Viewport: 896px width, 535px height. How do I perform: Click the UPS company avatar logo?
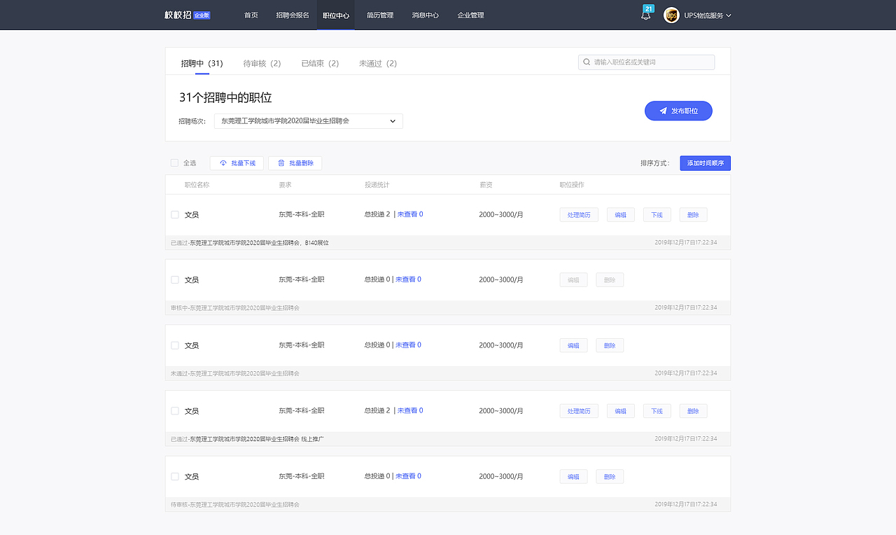[x=671, y=15]
